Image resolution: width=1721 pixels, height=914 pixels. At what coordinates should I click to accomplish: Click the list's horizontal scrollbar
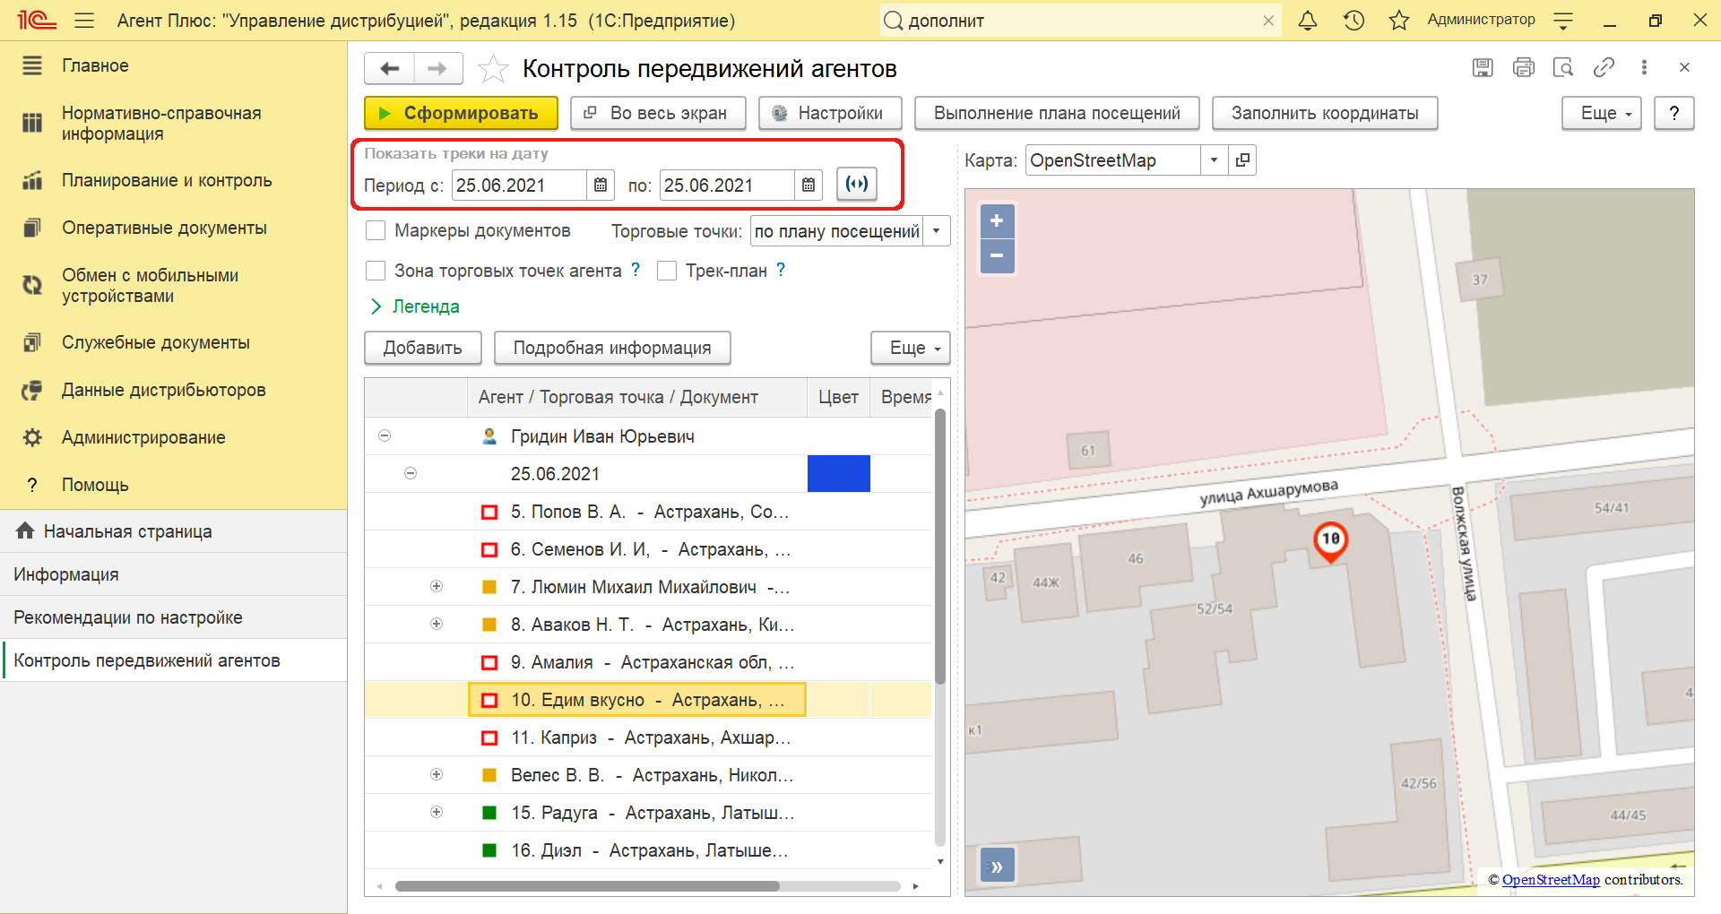(587, 886)
